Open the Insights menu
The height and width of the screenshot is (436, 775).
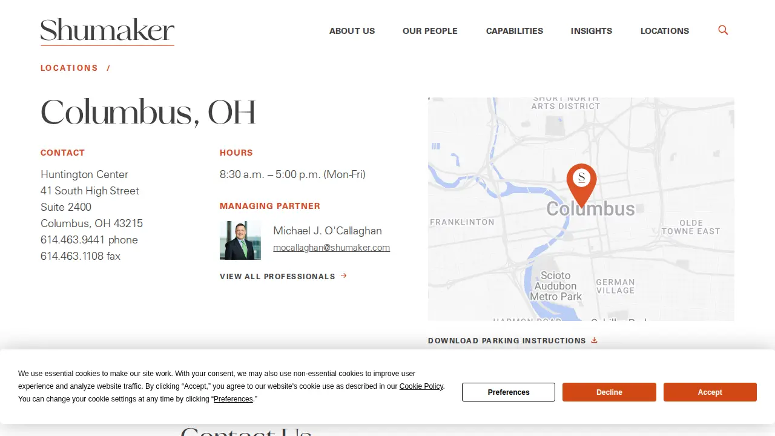tap(592, 31)
